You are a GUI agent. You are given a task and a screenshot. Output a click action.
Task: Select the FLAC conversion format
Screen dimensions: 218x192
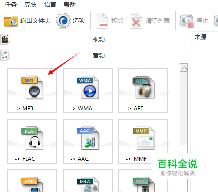pyautogui.click(x=32, y=141)
